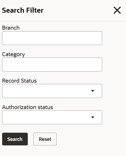Close the Search Filter panel
Image resolution: width=126 pixels, height=156 pixels.
(117, 10)
